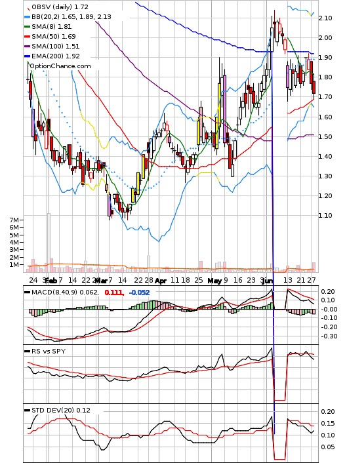Click the 2.10 price axis label
The height and width of the screenshot is (463, 345).
[325, 18]
